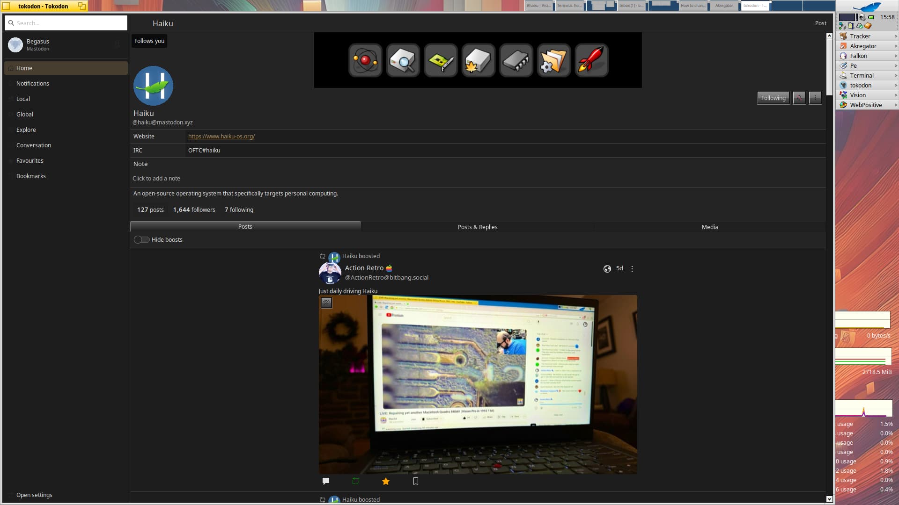Open the @ActionRetro@bitbang.social profile handle
This screenshot has width=899, height=505.
(387, 278)
